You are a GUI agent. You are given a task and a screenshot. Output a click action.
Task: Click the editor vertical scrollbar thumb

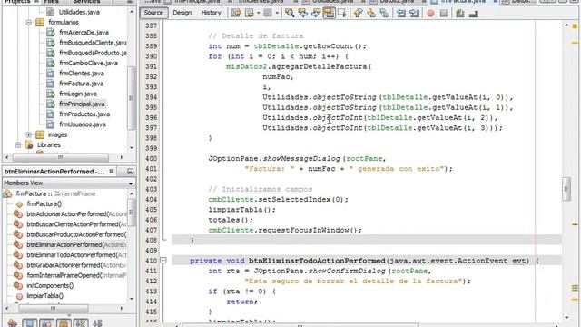566,189
